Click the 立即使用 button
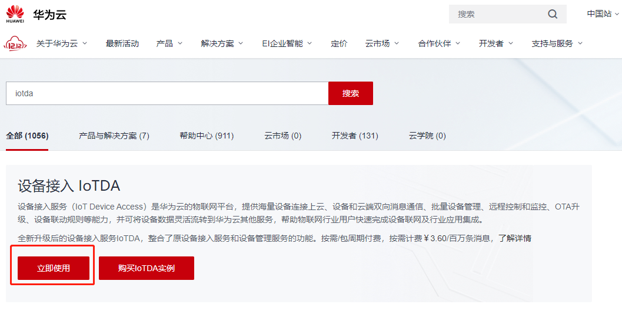This screenshot has height=311, width=622. (54, 268)
